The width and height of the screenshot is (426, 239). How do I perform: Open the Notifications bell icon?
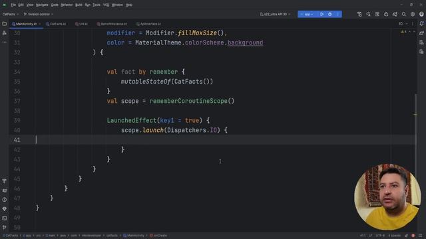click(421, 24)
